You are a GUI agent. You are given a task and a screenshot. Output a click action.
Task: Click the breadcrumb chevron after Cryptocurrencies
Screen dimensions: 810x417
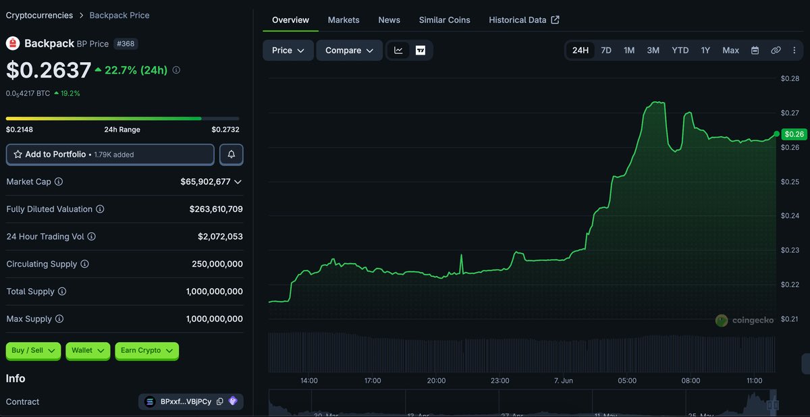pyautogui.click(x=81, y=15)
